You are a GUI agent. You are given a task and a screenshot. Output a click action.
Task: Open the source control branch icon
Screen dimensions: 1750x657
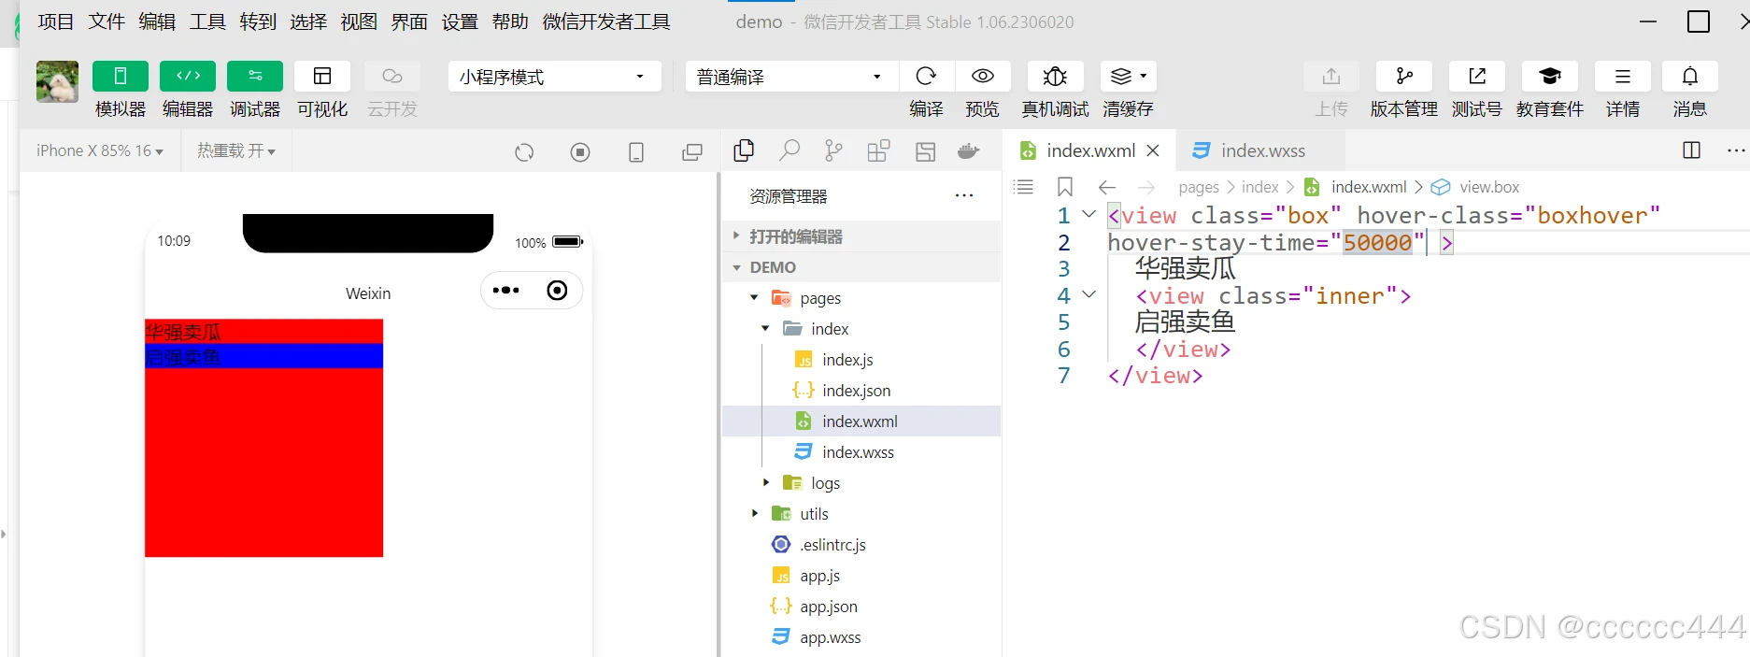coord(833,151)
